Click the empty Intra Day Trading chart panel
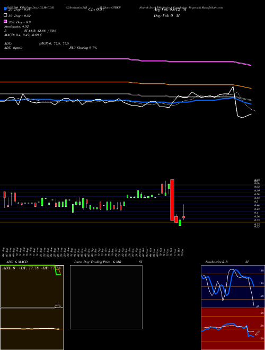 point(106,297)
